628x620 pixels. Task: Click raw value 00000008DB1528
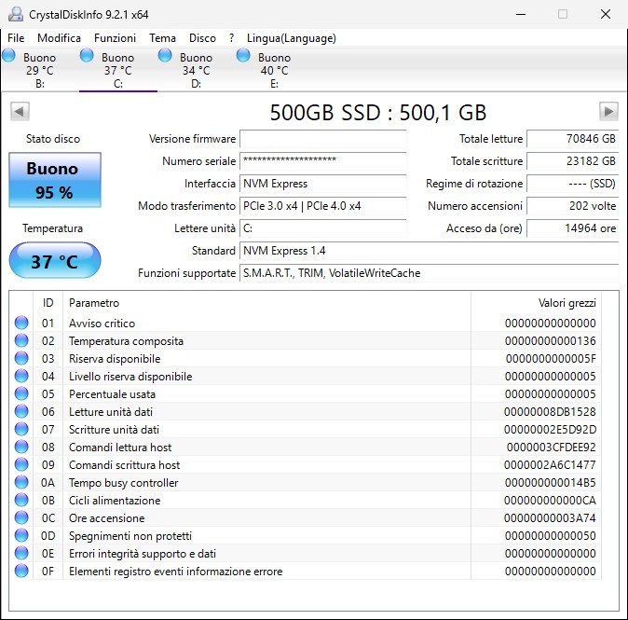click(x=550, y=411)
